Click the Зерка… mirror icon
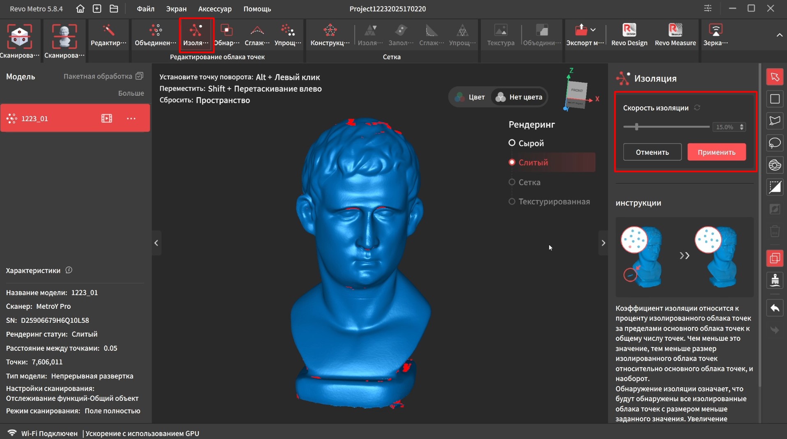 pyautogui.click(x=715, y=35)
